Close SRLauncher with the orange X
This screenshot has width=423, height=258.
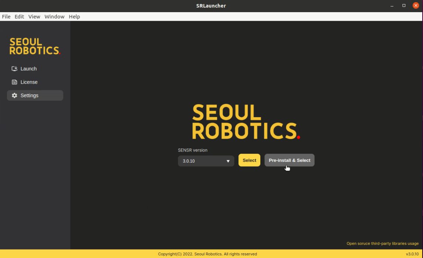[x=416, y=6]
